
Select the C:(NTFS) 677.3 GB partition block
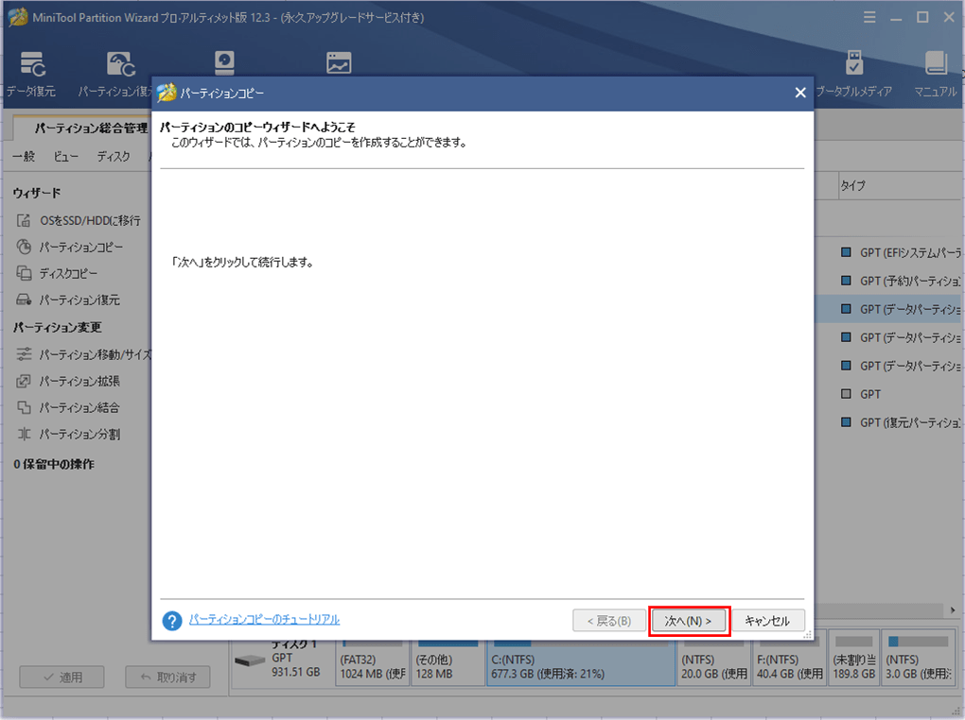581,663
